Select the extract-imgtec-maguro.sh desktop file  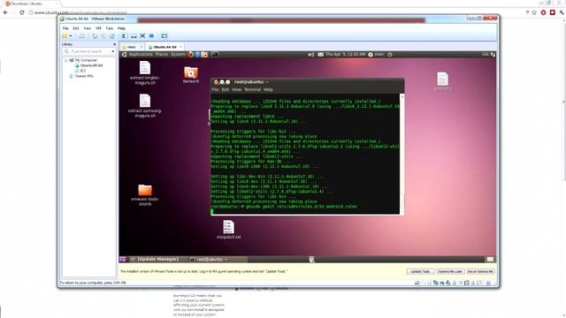[145, 72]
